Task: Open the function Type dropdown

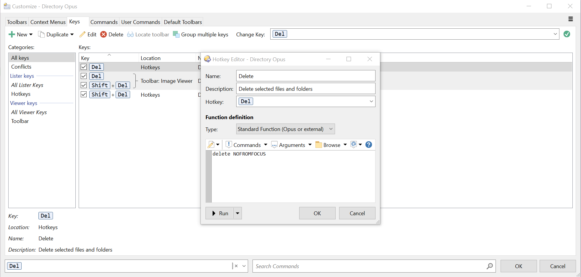Action: [x=286, y=129]
